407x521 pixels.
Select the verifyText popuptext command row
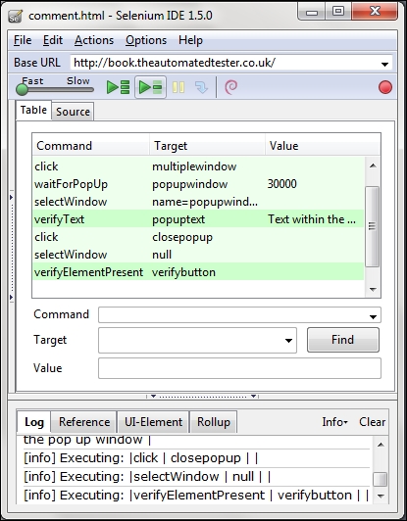tap(198, 219)
